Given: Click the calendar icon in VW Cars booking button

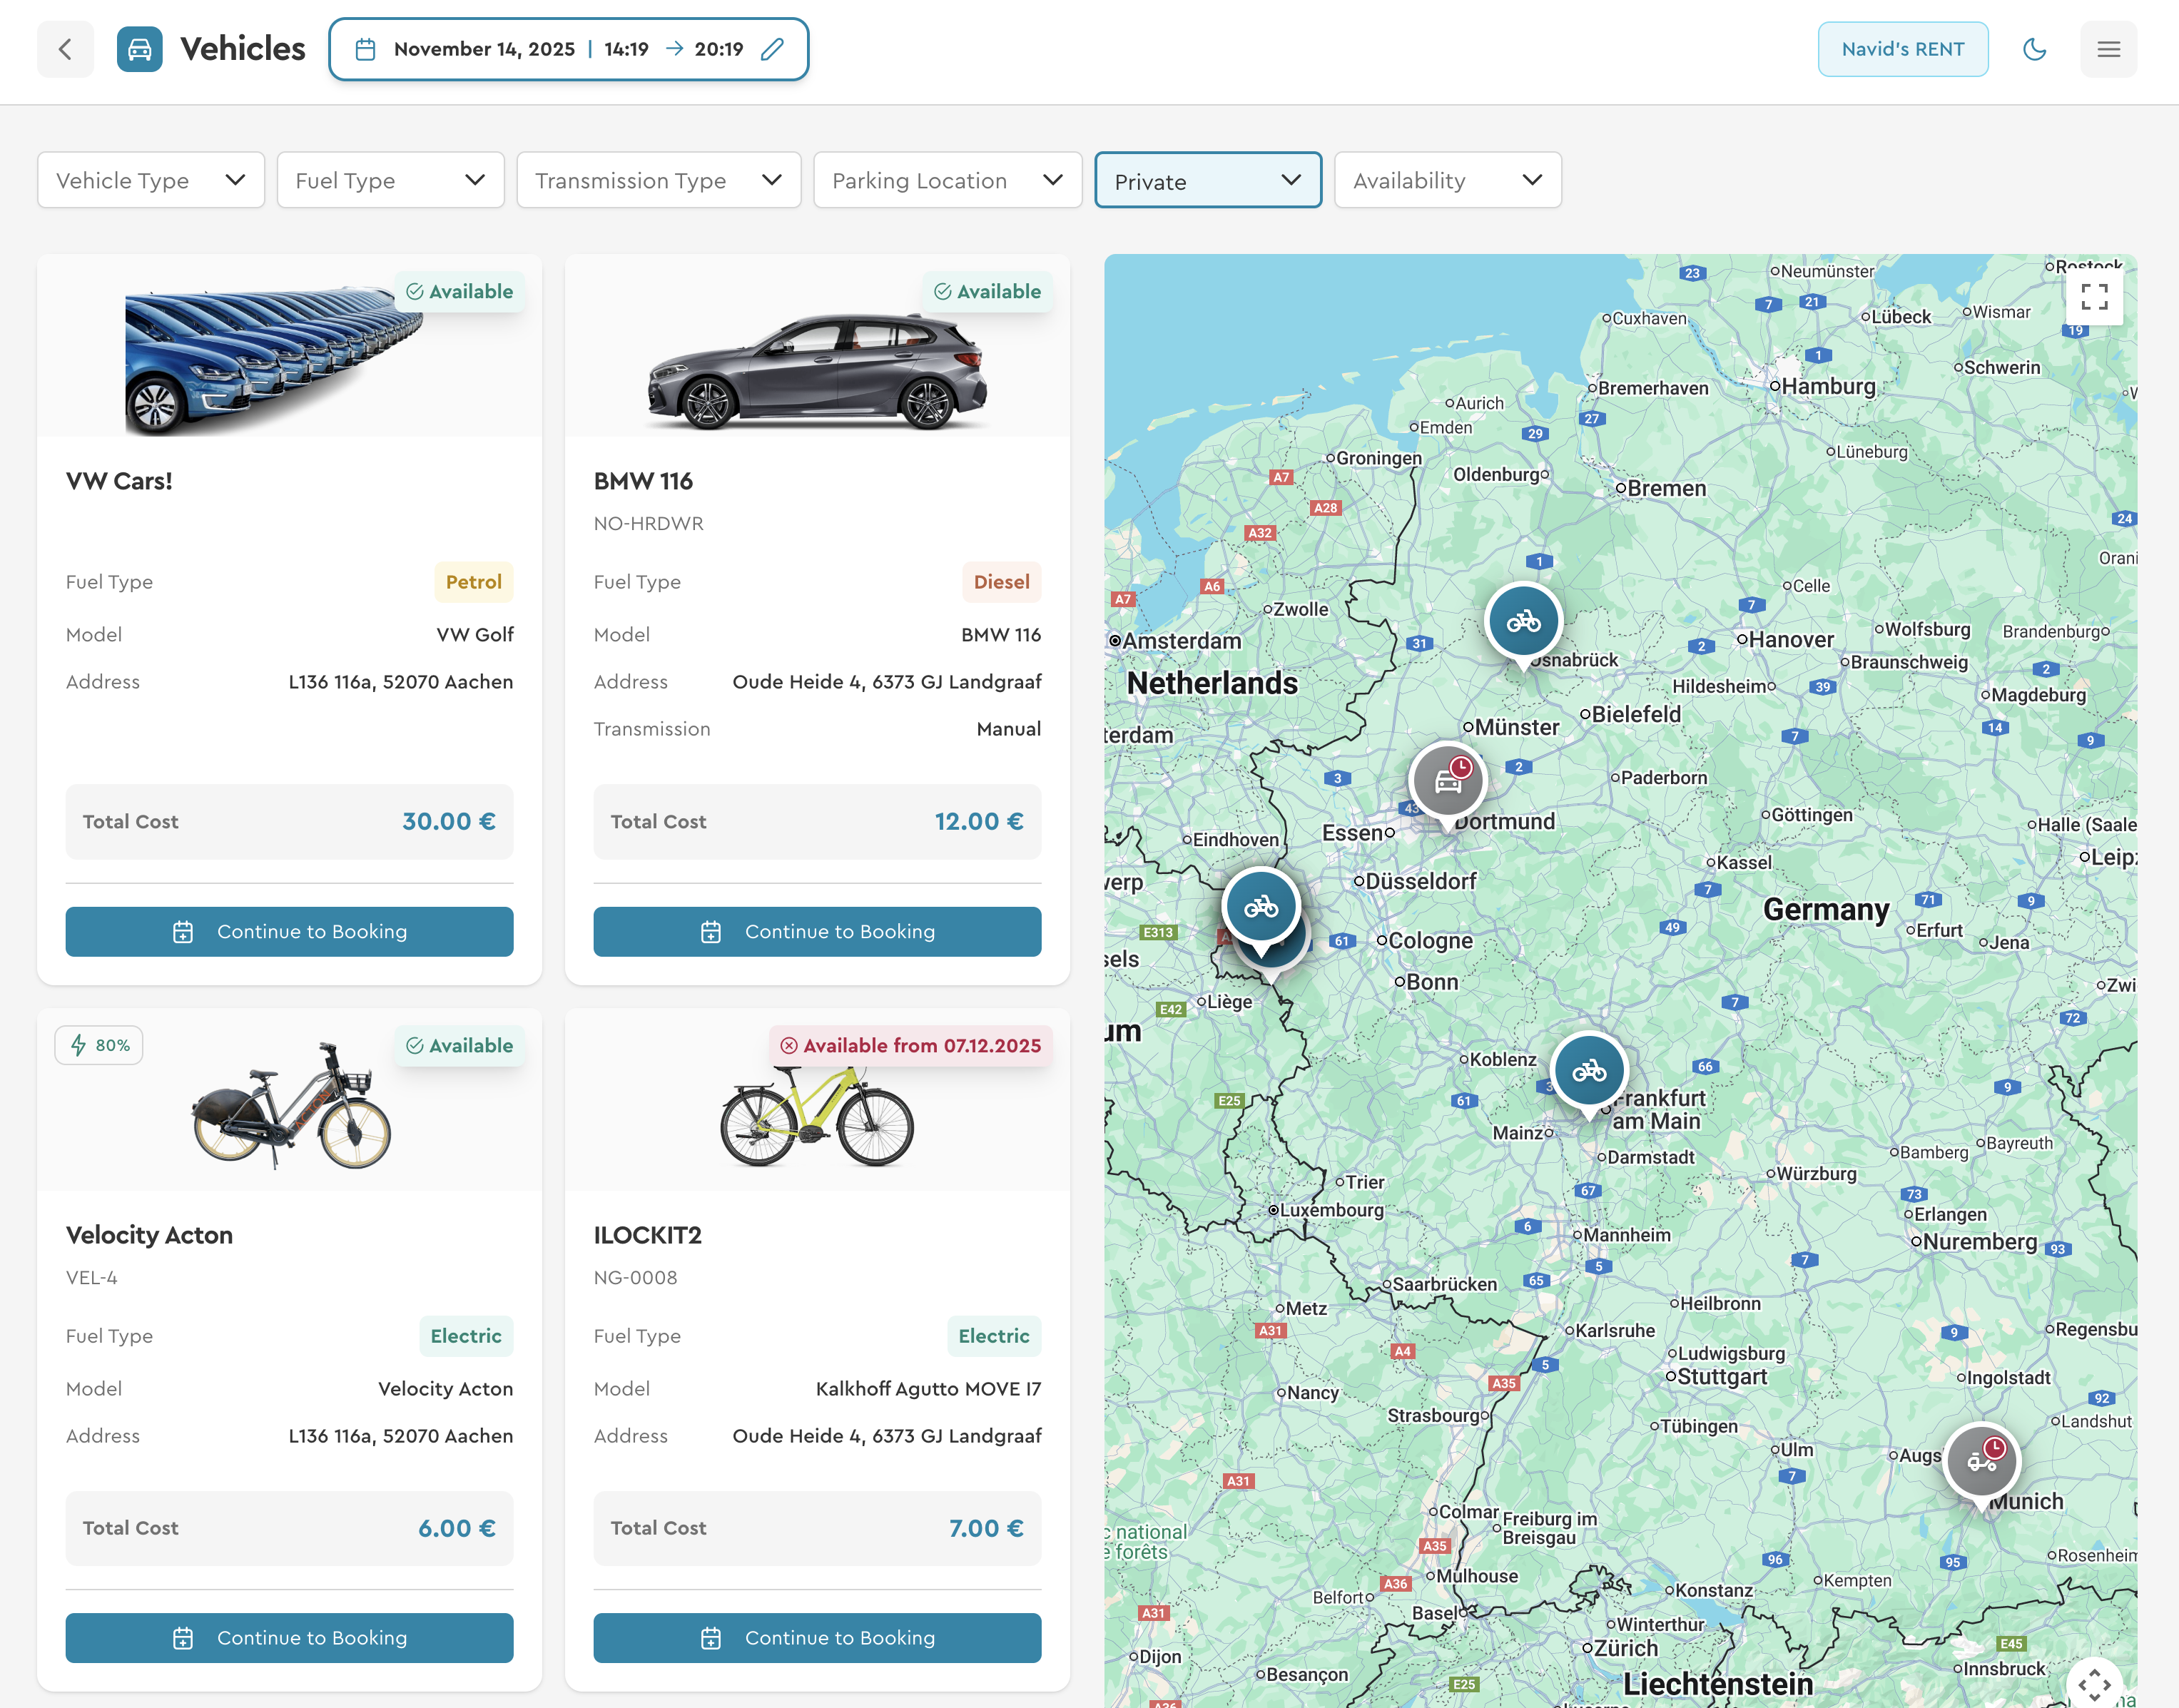Looking at the screenshot, I should 183,931.
